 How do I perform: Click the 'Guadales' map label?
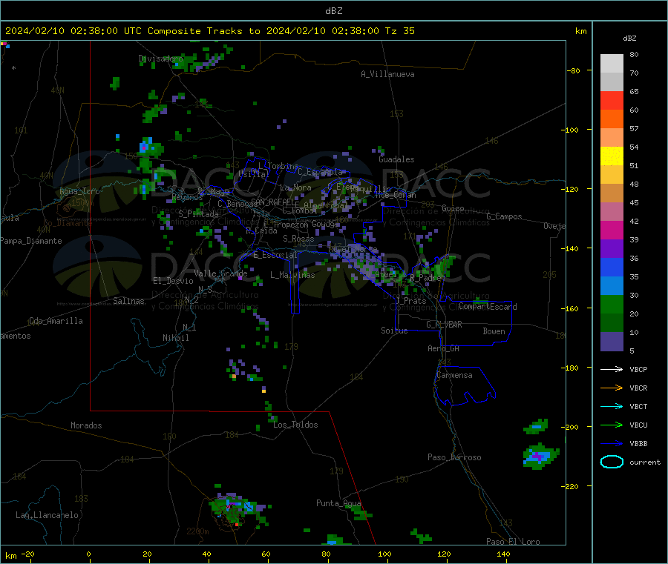click(396, 159)
